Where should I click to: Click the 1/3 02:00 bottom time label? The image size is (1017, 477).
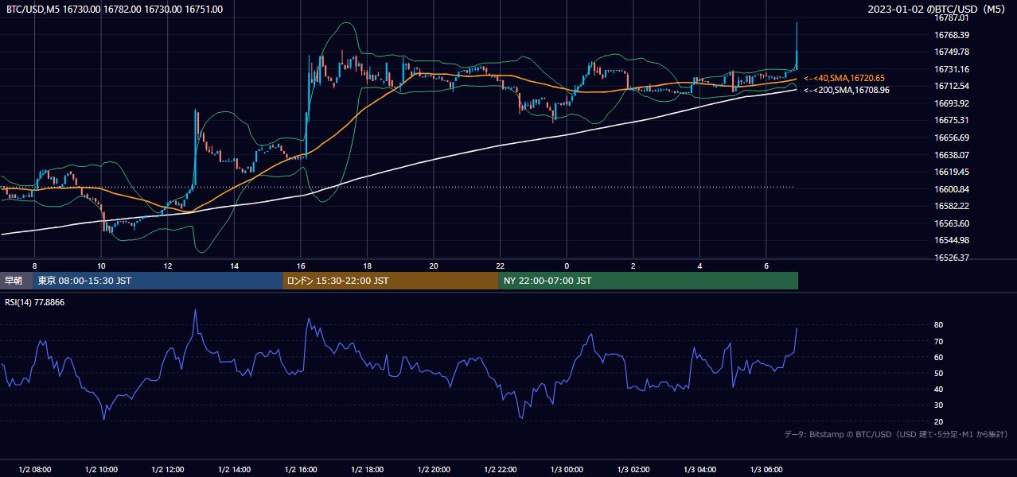[x=633, y=470]
